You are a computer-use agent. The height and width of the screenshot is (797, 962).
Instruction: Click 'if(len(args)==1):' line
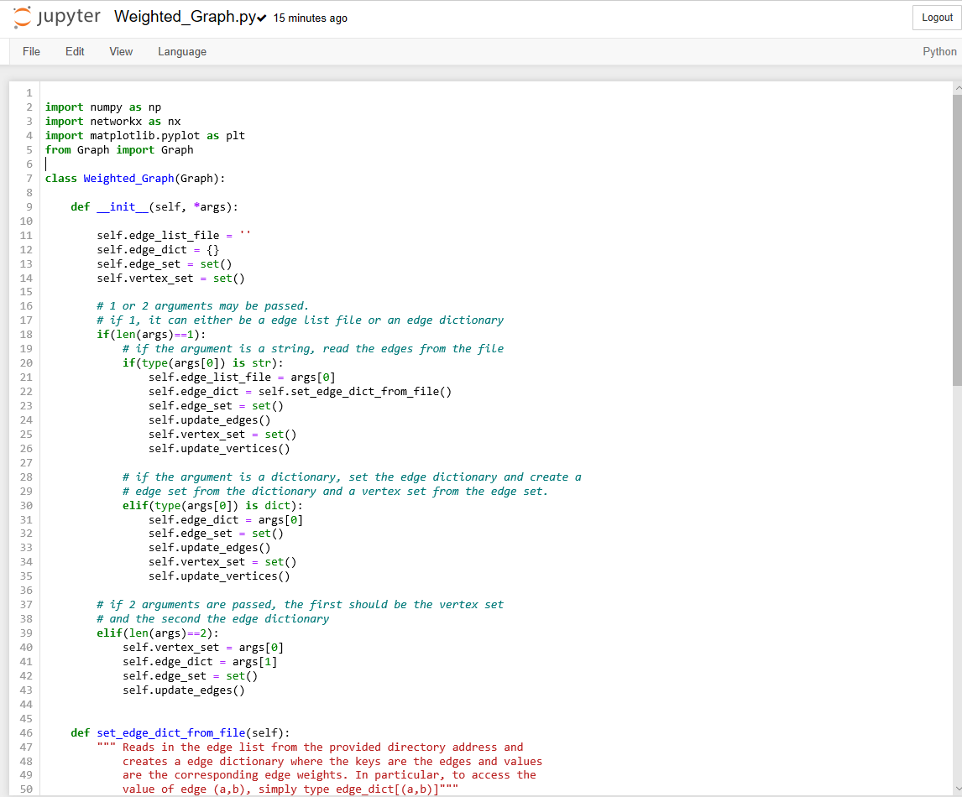[151, 334]
